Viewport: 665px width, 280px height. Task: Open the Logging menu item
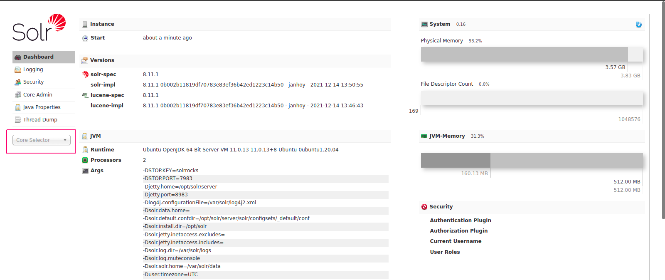pos(44,69)
